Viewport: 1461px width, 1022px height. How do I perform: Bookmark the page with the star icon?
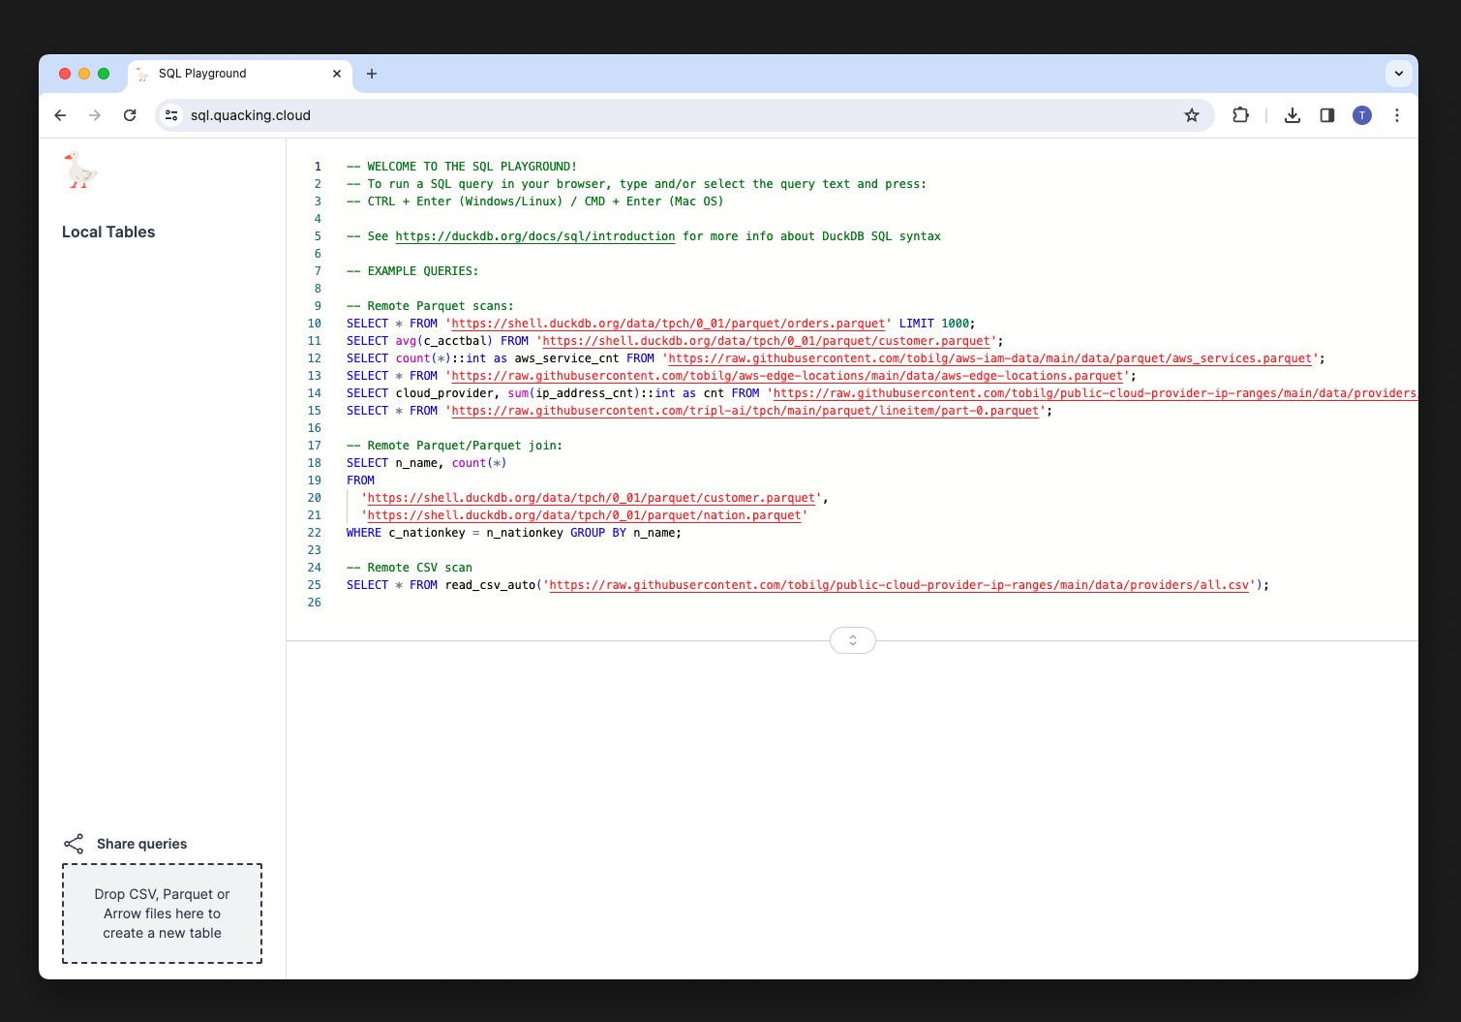1191,115
